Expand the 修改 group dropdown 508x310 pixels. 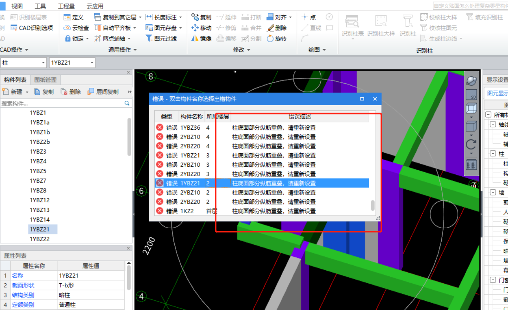pyautogui.click(x=248, y=50)
